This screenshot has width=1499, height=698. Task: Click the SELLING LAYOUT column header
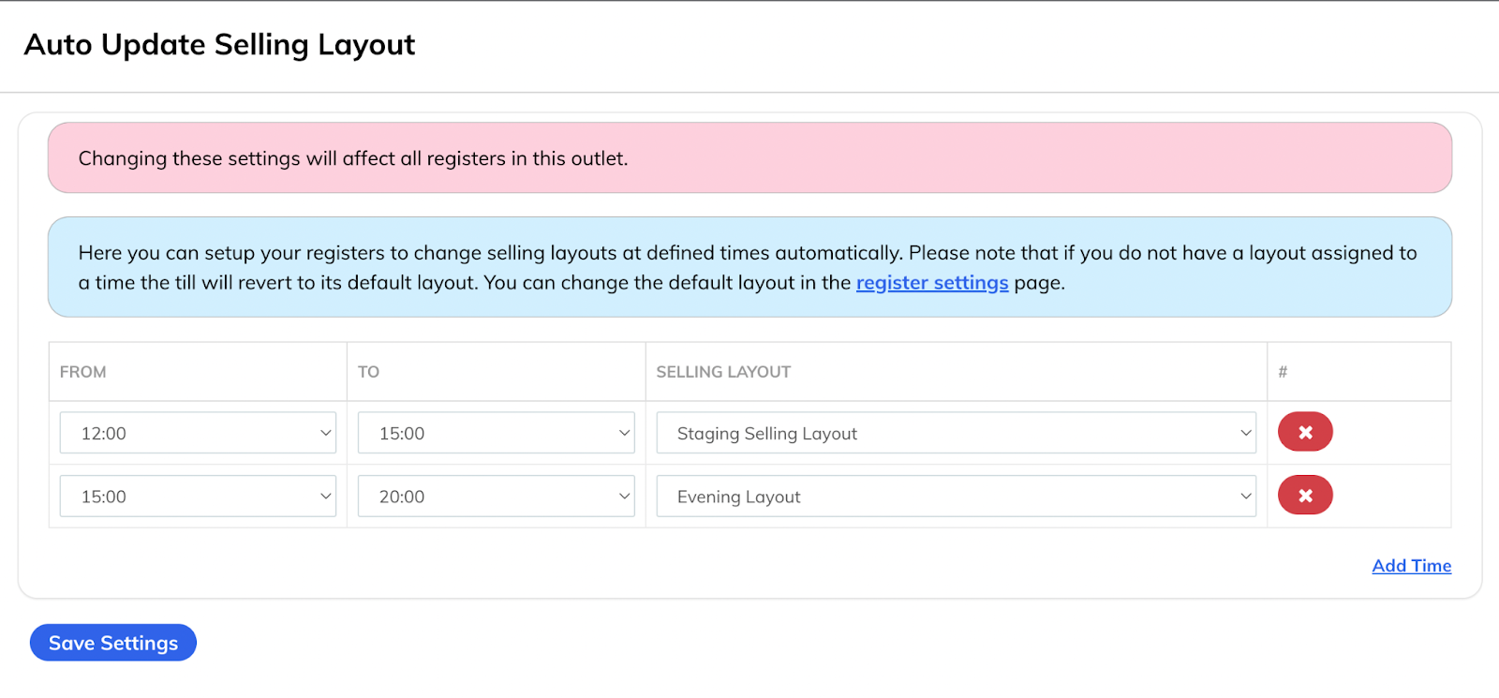723,372
